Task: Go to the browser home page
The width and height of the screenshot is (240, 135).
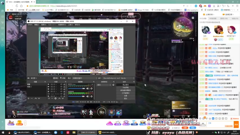Action: (x=21, y=6)
